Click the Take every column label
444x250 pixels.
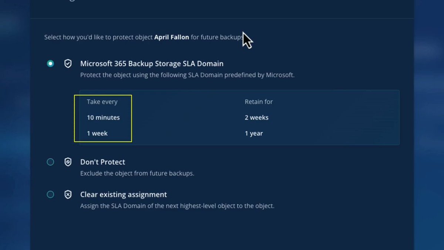coord(102,101)
